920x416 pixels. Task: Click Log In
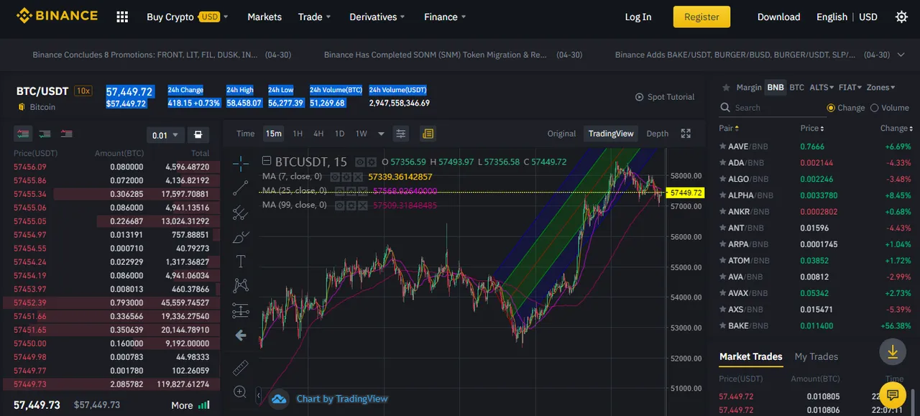638,17
